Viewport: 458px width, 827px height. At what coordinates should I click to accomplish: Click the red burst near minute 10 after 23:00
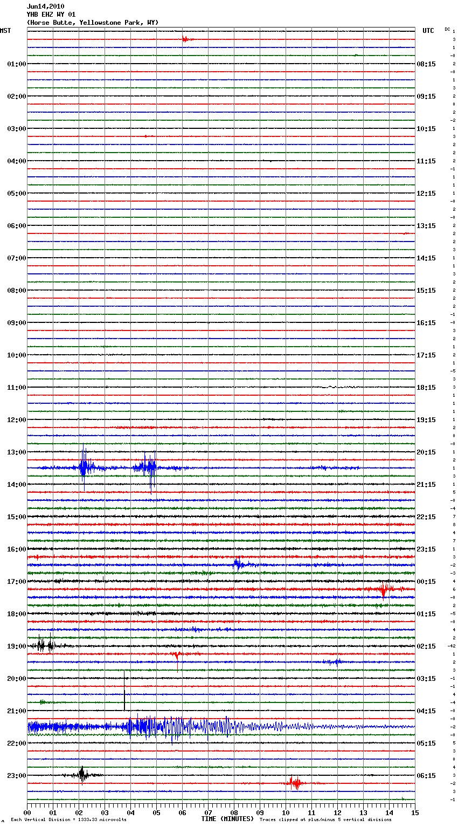pos(295,783)
